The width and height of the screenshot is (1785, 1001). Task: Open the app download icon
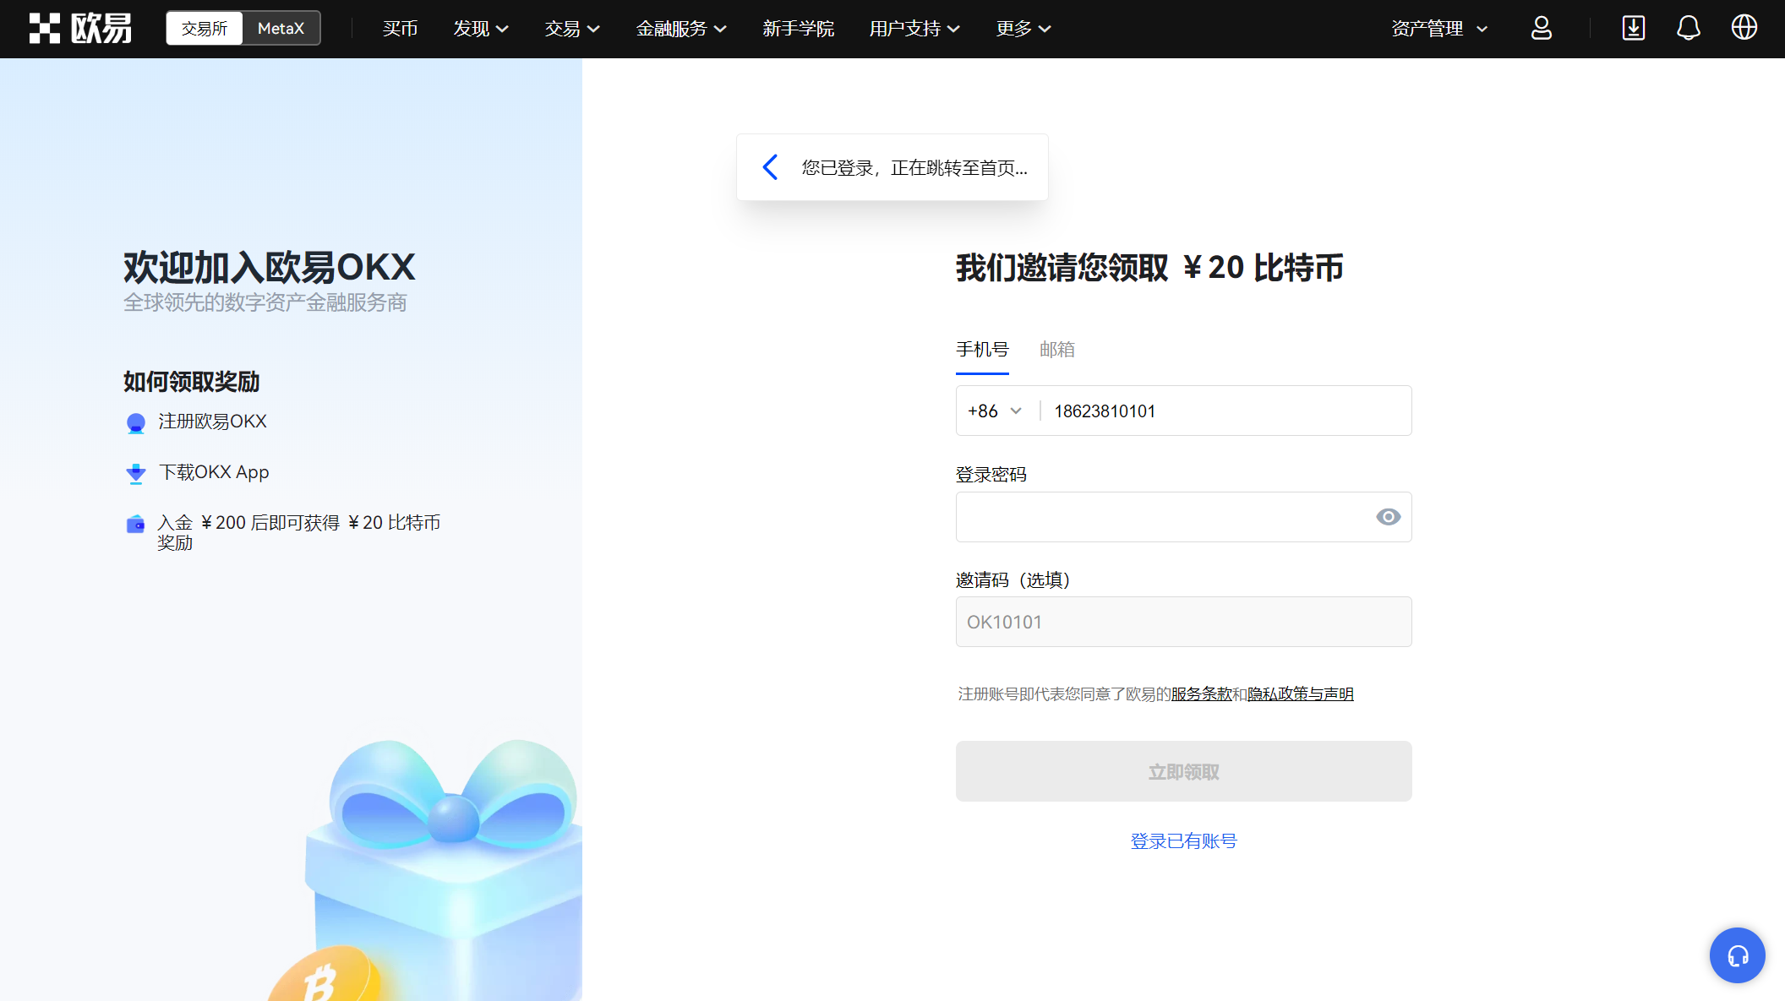(x=1633, y=28)
